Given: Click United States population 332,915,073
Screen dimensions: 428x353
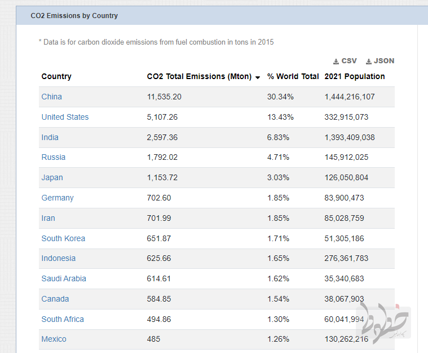Looking at the screenshot, I should click(x=346, y=117).
